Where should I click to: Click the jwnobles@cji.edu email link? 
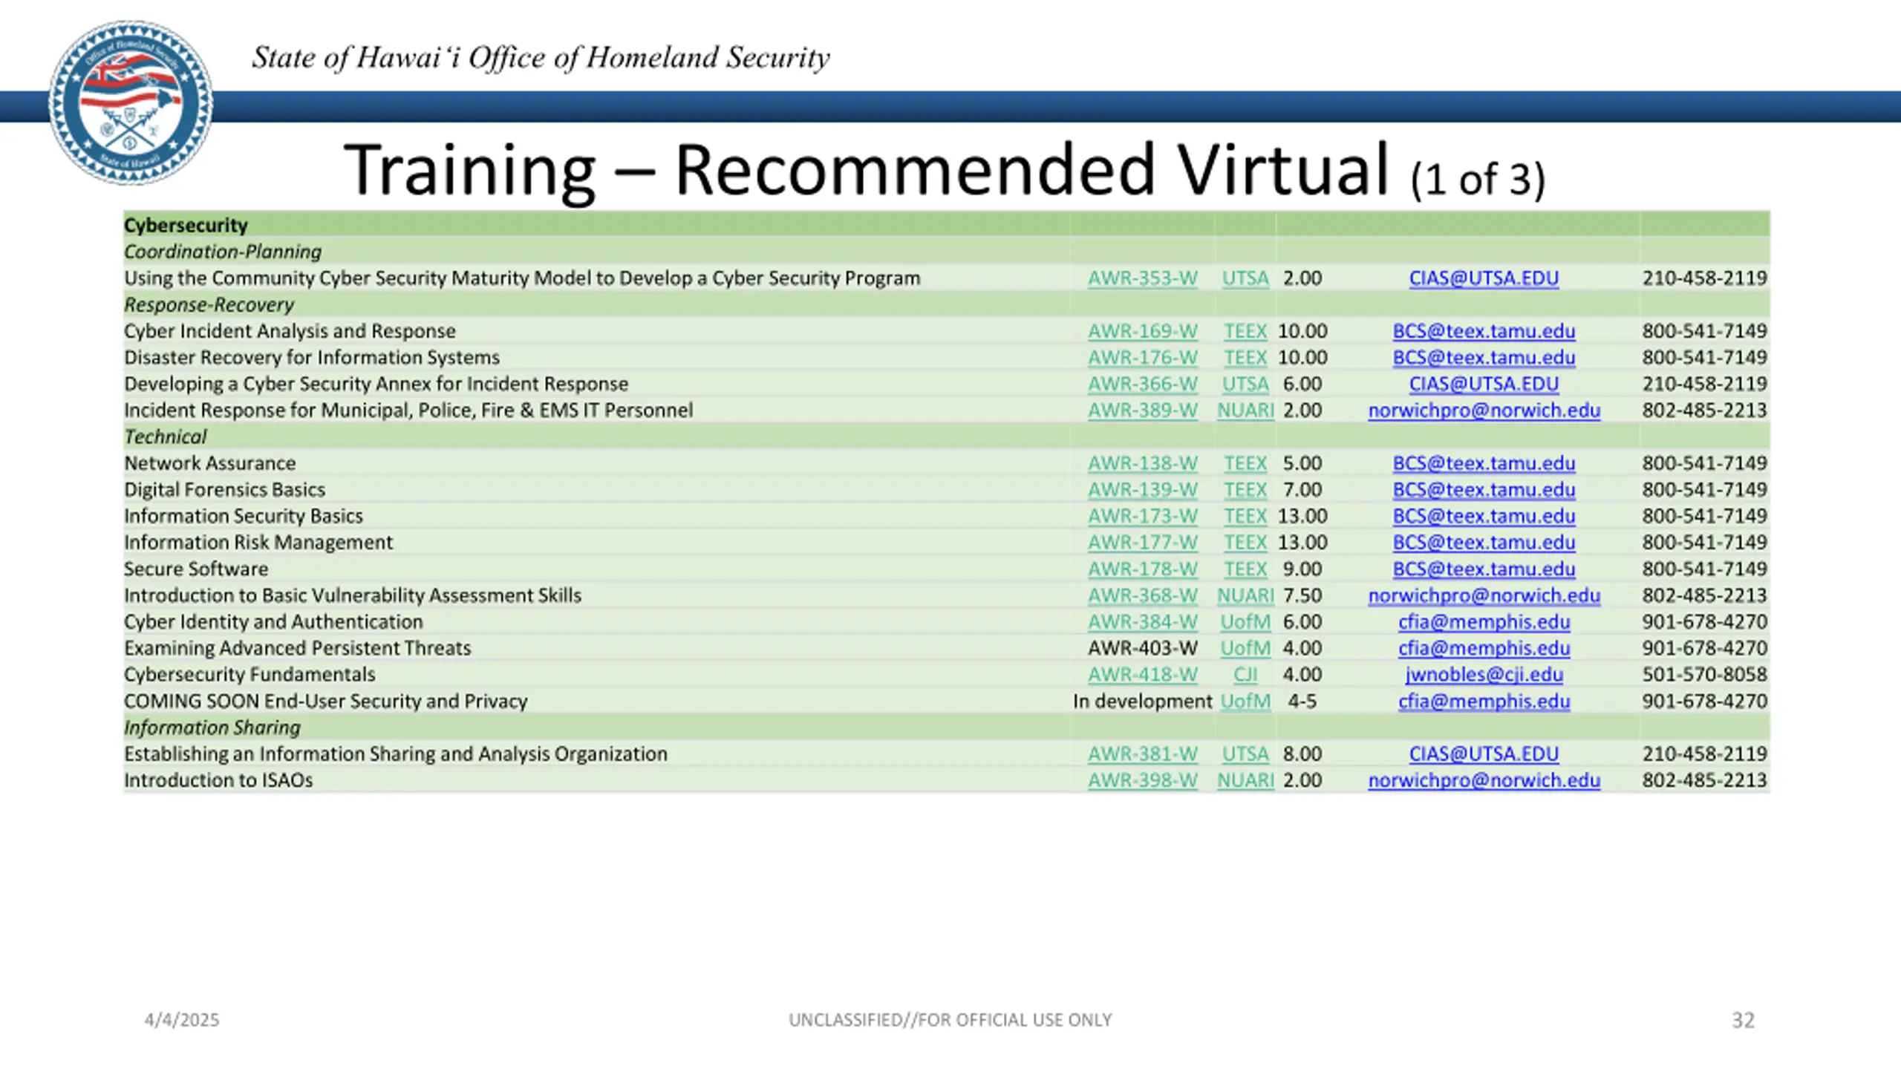[x=1484, y=675]
